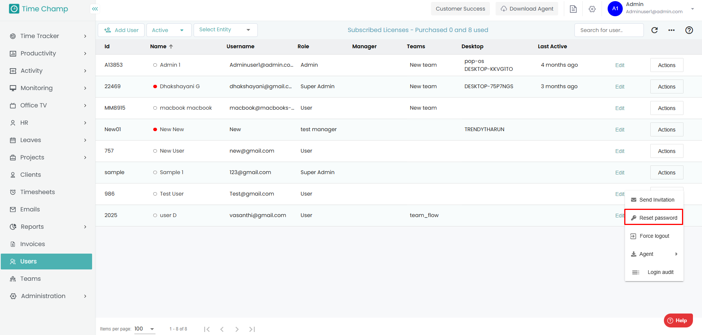Open the settings gear icon in header
The height and width of the screenshot is (335, 702).
click(592, 9)
